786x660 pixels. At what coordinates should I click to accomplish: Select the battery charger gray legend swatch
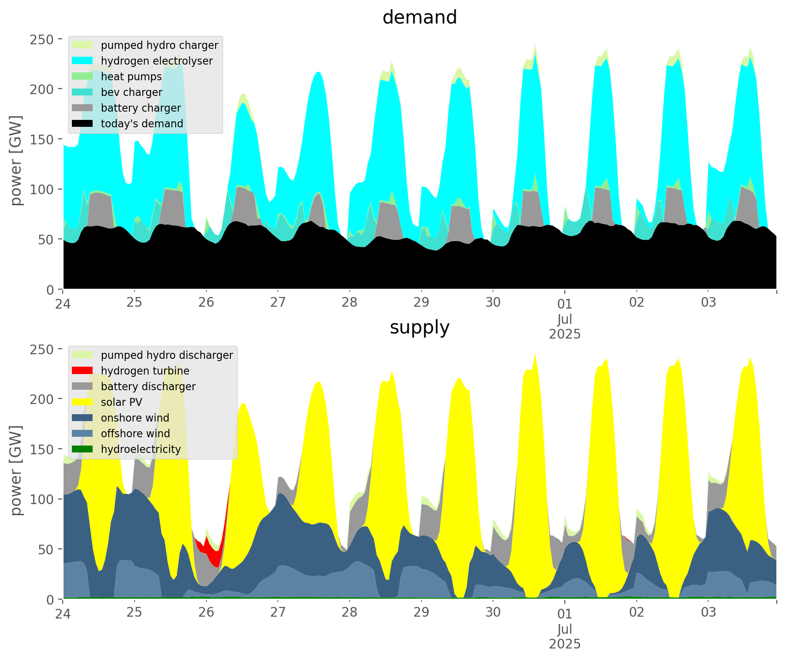[82, 108]
